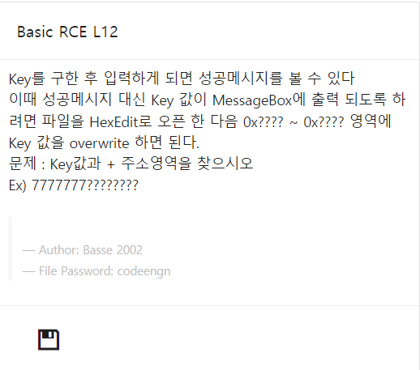Image resolution: width=420 pixels, height=370 pixels.
Task: Open the "Basic RCE L12" title
Action: [67, 32]
